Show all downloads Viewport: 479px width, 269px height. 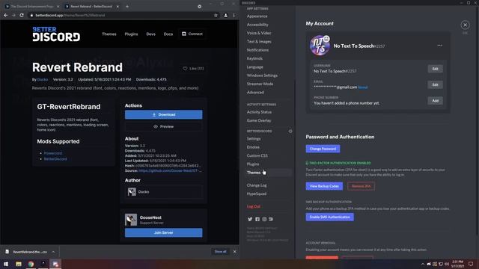(x=220, y=252)
